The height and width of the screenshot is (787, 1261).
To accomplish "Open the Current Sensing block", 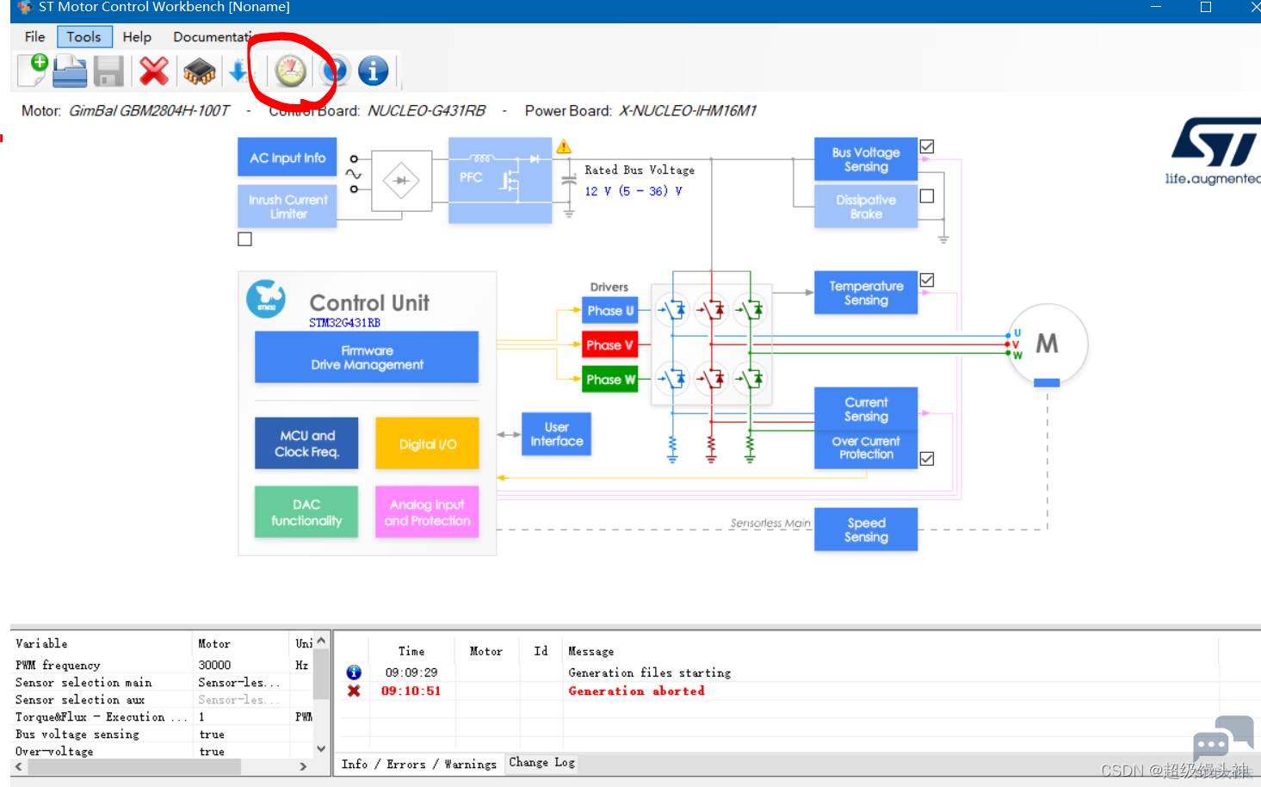I will click(x=866, y=409).
